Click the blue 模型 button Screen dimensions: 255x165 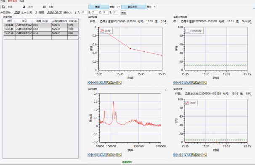[98, 7]
